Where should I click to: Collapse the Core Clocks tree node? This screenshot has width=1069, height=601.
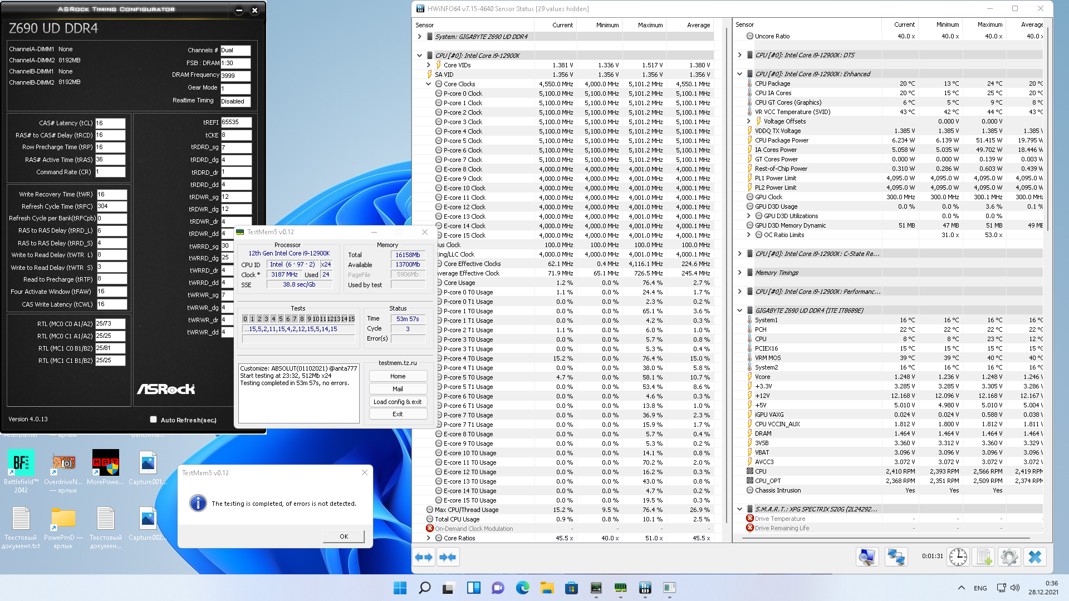(428, 84)
